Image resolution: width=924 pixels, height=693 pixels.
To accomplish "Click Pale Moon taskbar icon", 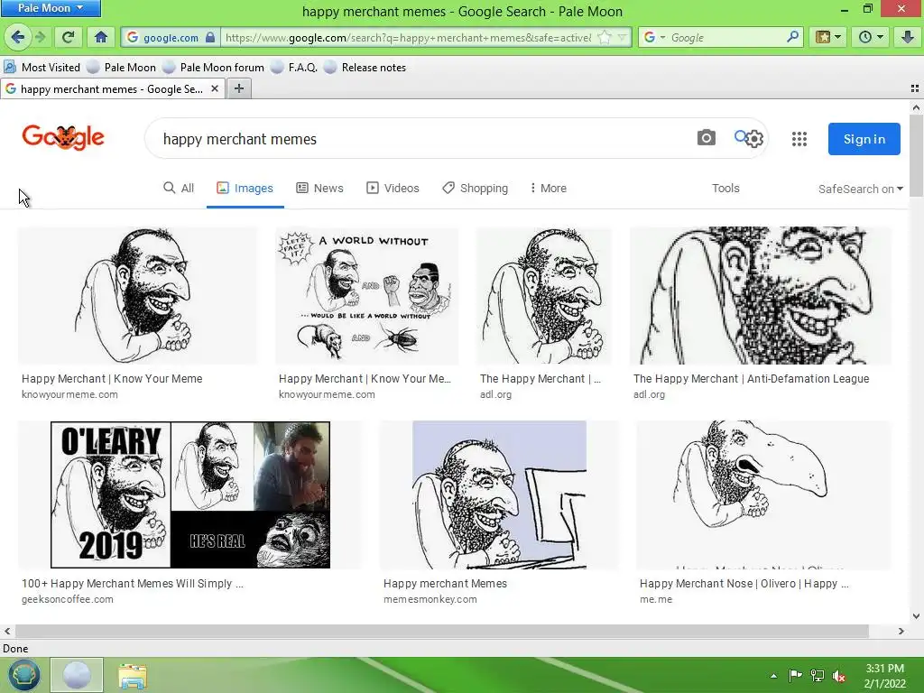I will (x=77, y=675).
